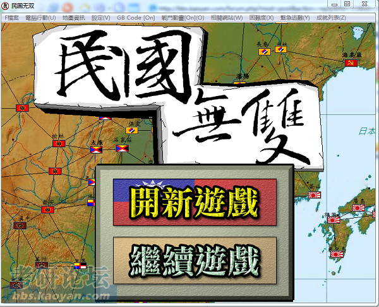Click the Soviet flag at 海參崴
This screenshot has width=379, height=307.
(351, 63)
